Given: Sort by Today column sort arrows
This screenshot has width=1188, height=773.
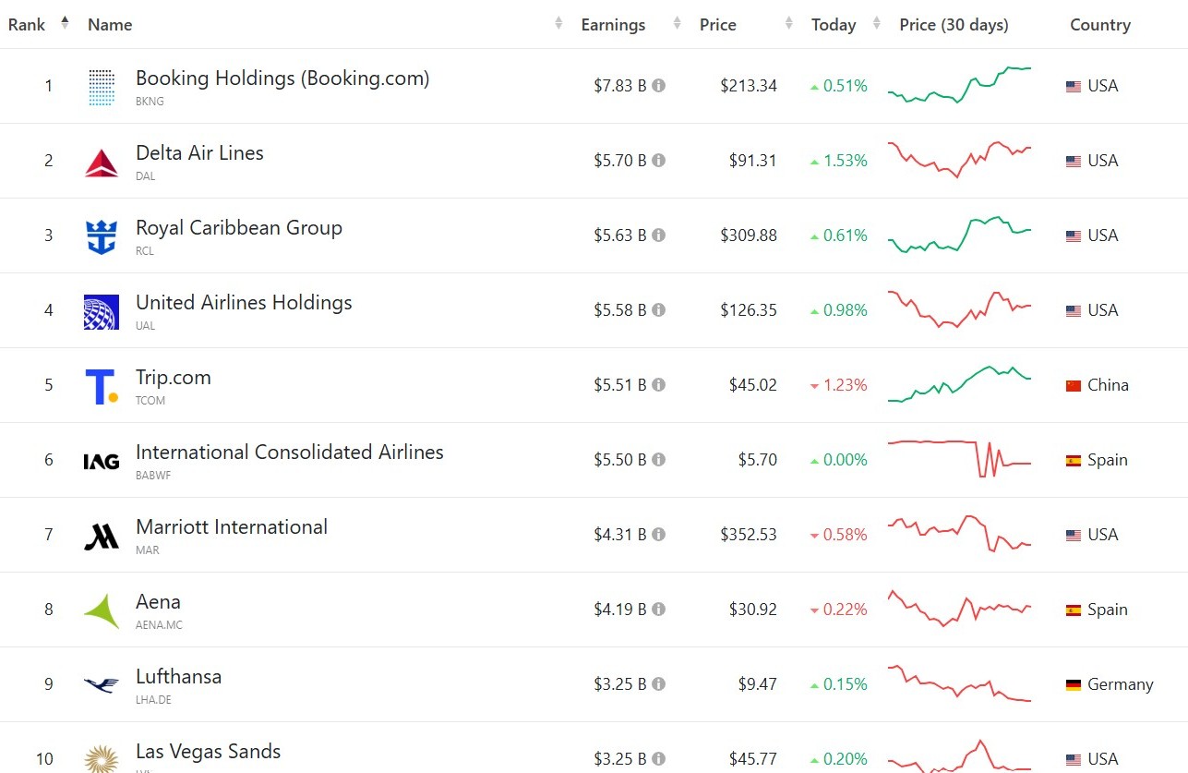Looking at the screenshot, I should click(878, 24).
